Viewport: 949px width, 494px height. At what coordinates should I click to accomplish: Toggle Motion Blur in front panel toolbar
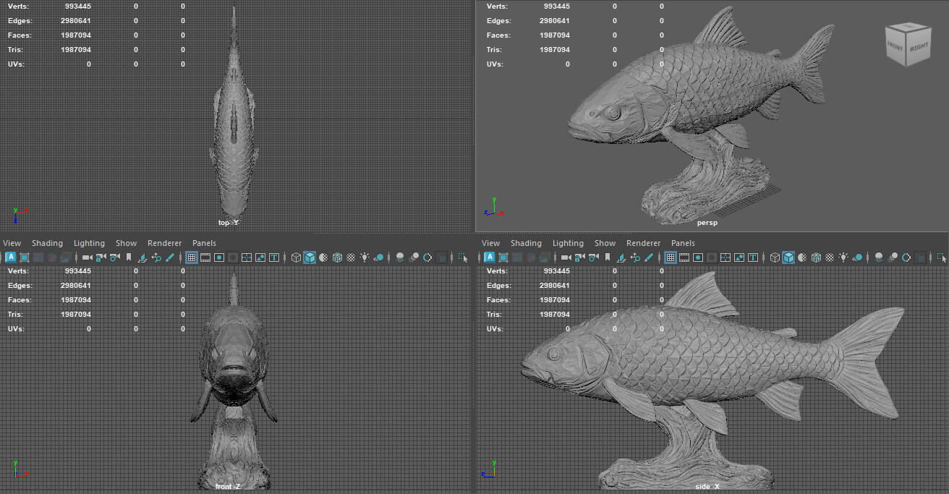click(414, 257)
